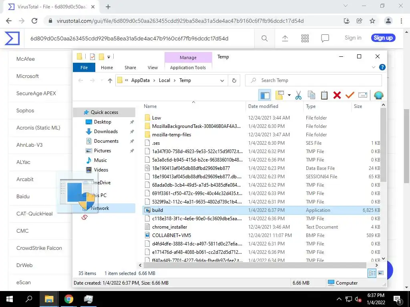Click the Copy icon in Explorer toolbar

click(311, 95)
